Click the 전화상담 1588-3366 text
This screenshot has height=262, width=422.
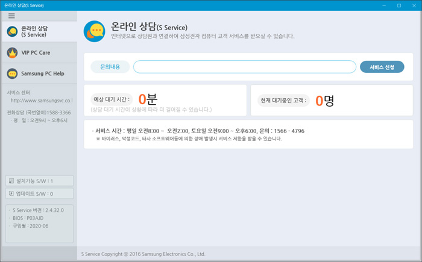tap(39, 113)
